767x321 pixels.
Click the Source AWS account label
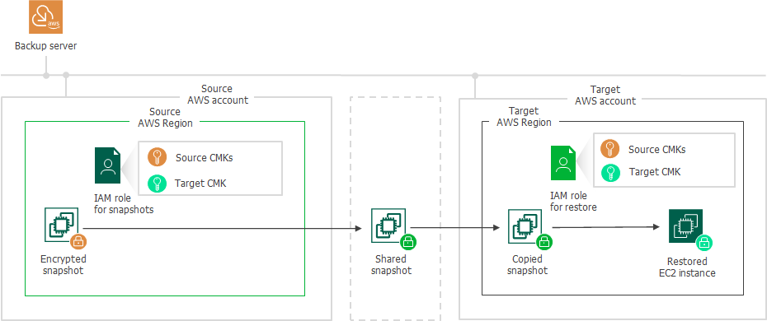click(218, 95)
